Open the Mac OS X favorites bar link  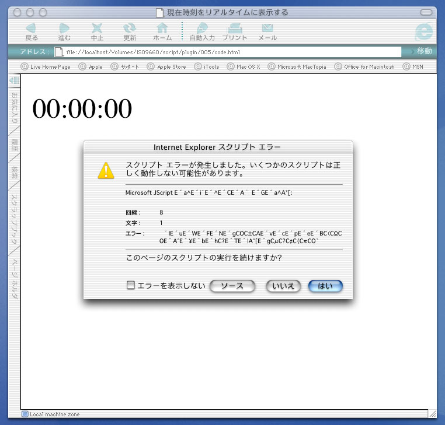click(x=244, y=67)
